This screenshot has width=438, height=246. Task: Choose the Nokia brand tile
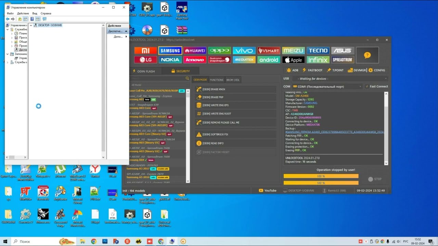pos(170,60)
